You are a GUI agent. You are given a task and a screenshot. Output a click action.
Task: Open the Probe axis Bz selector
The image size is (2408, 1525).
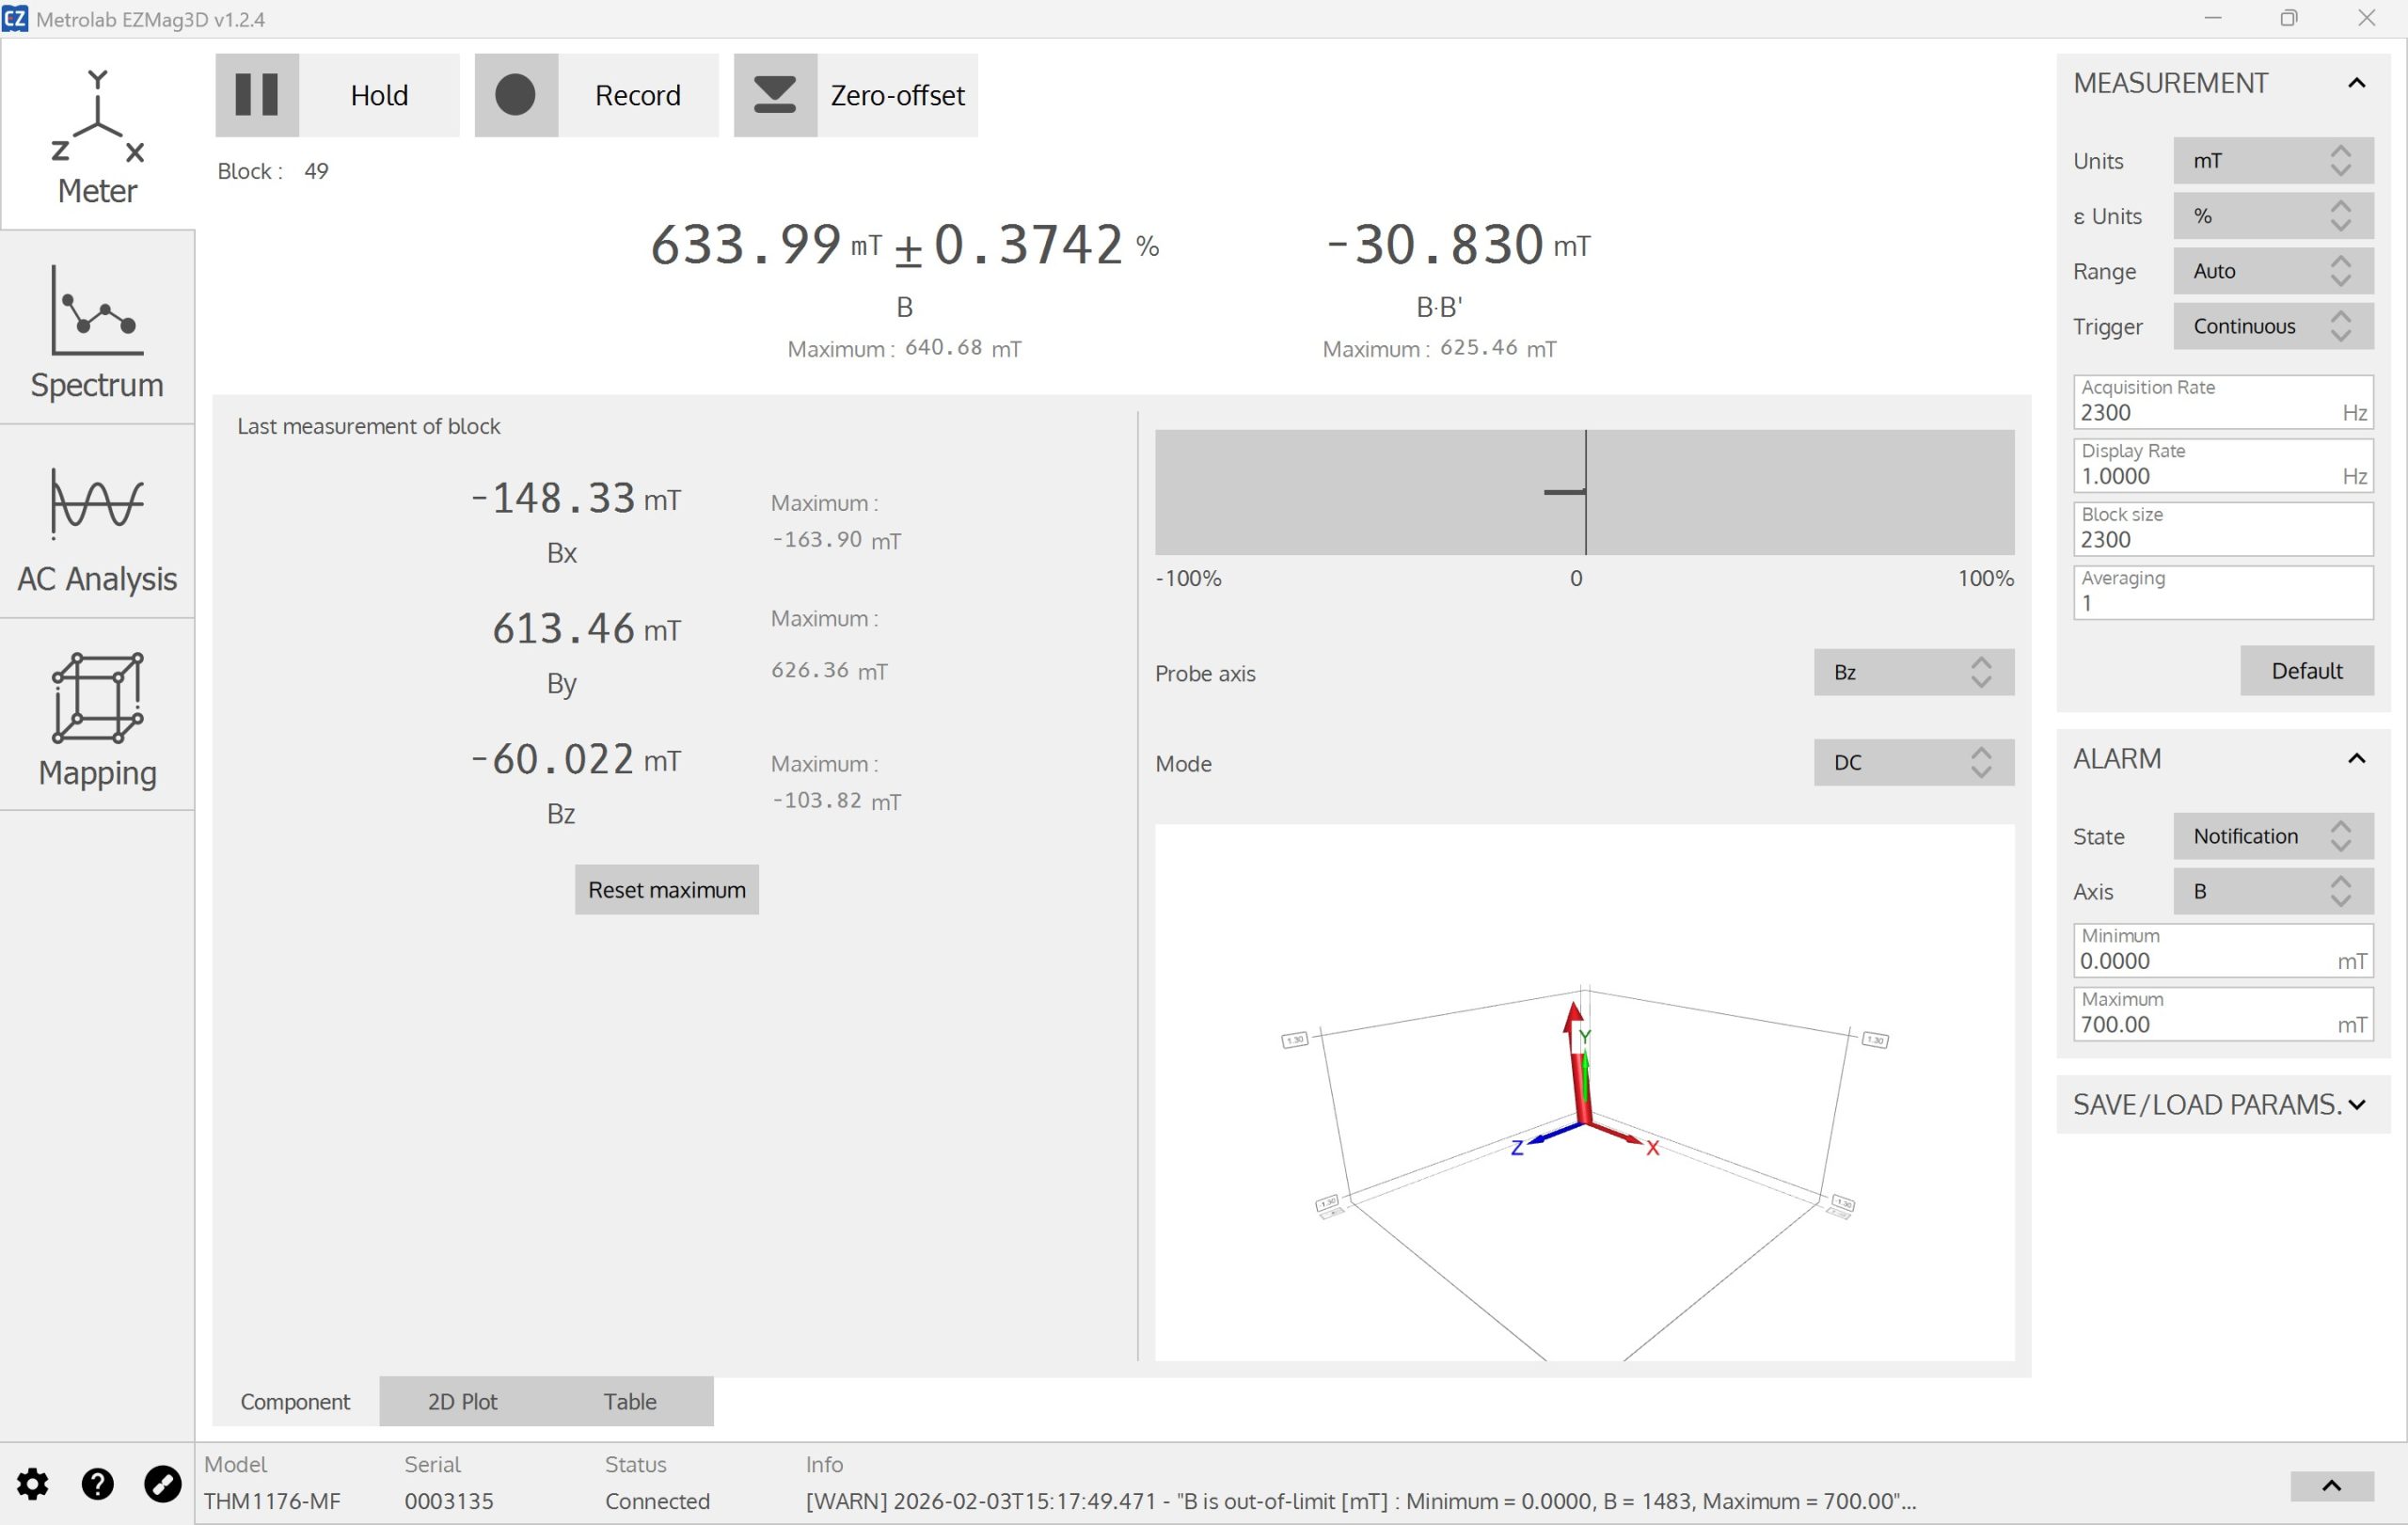[1913, 672]
